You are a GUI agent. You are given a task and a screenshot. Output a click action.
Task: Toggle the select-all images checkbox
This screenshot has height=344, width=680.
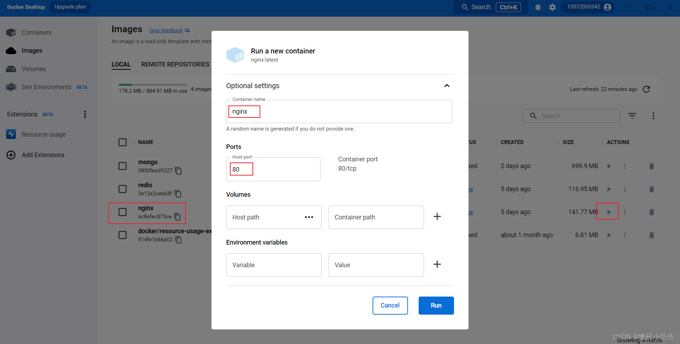(123, 142)
